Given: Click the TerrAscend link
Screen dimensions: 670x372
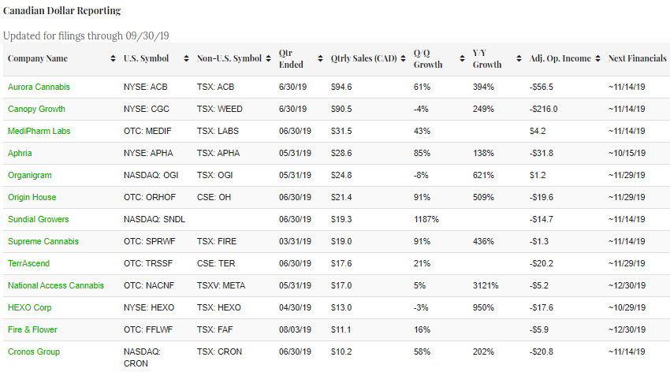Looking at the screenshot, I should pos(29,263).
